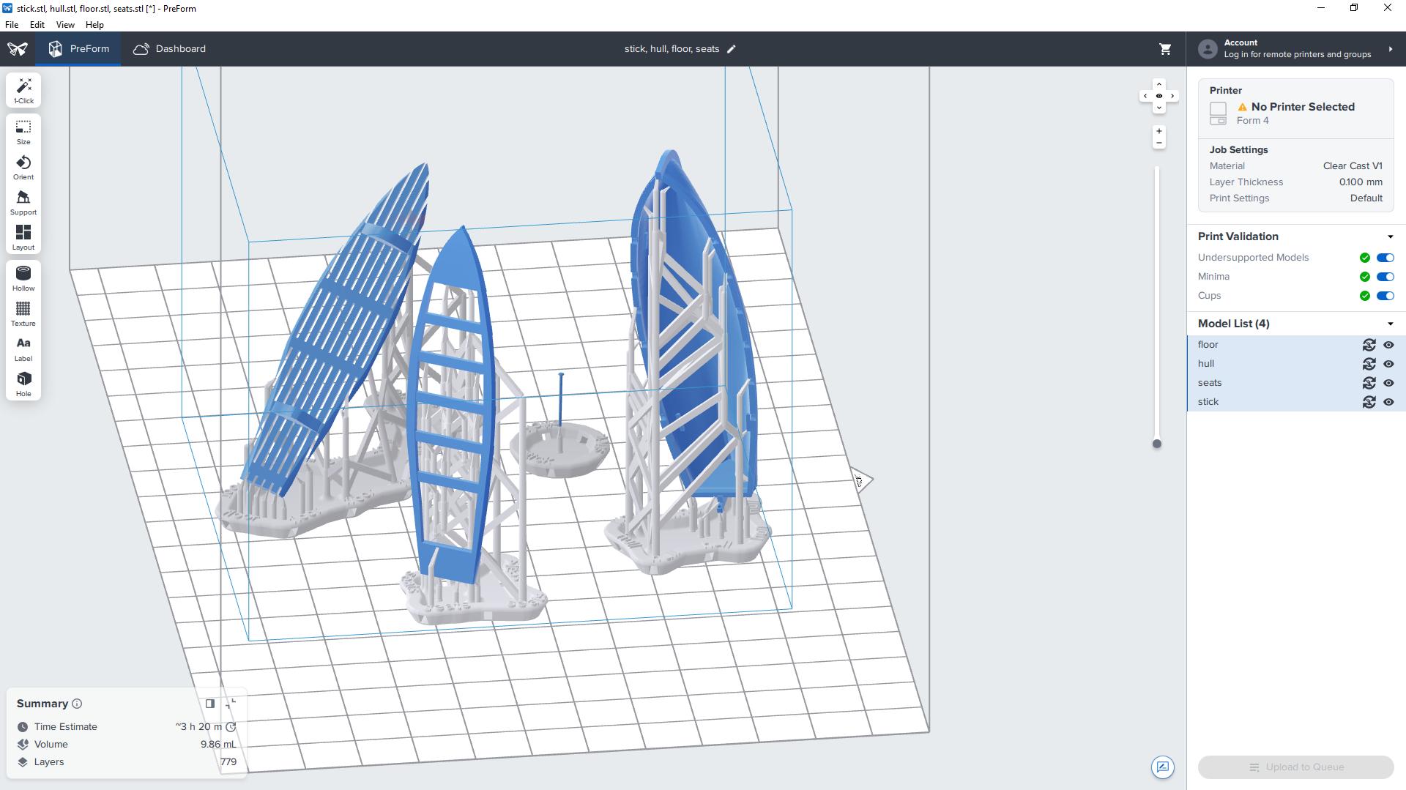
Task: Click reorient icon for floor model
Action: [1369, 345]
